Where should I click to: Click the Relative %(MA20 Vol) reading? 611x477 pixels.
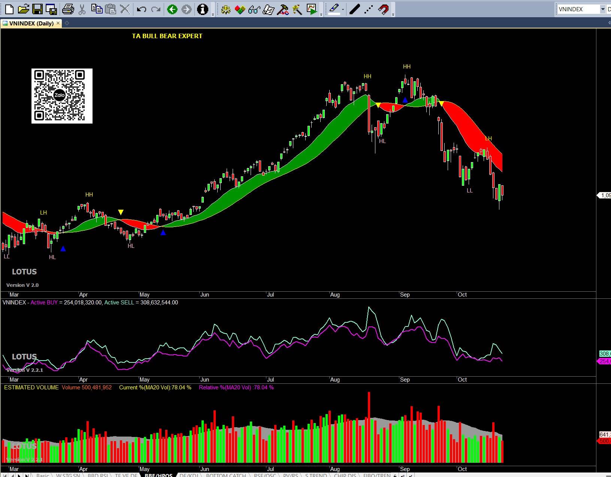(x=236, y=388)
